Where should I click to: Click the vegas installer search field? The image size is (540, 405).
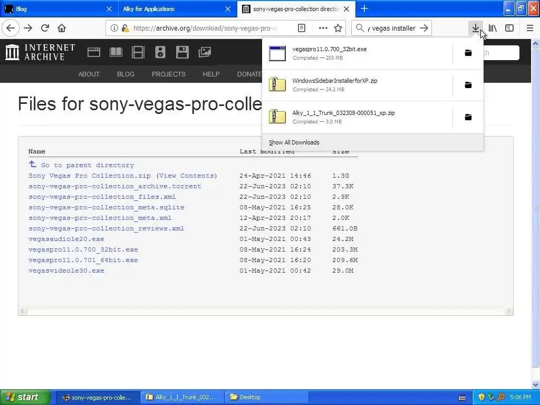(392, 28)
